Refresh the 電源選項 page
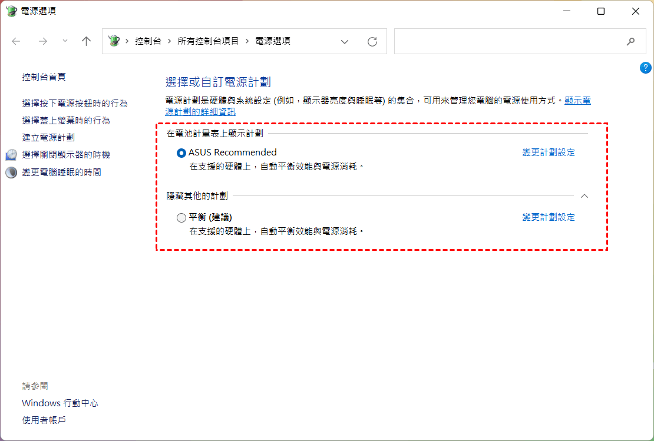 (372, 41)
